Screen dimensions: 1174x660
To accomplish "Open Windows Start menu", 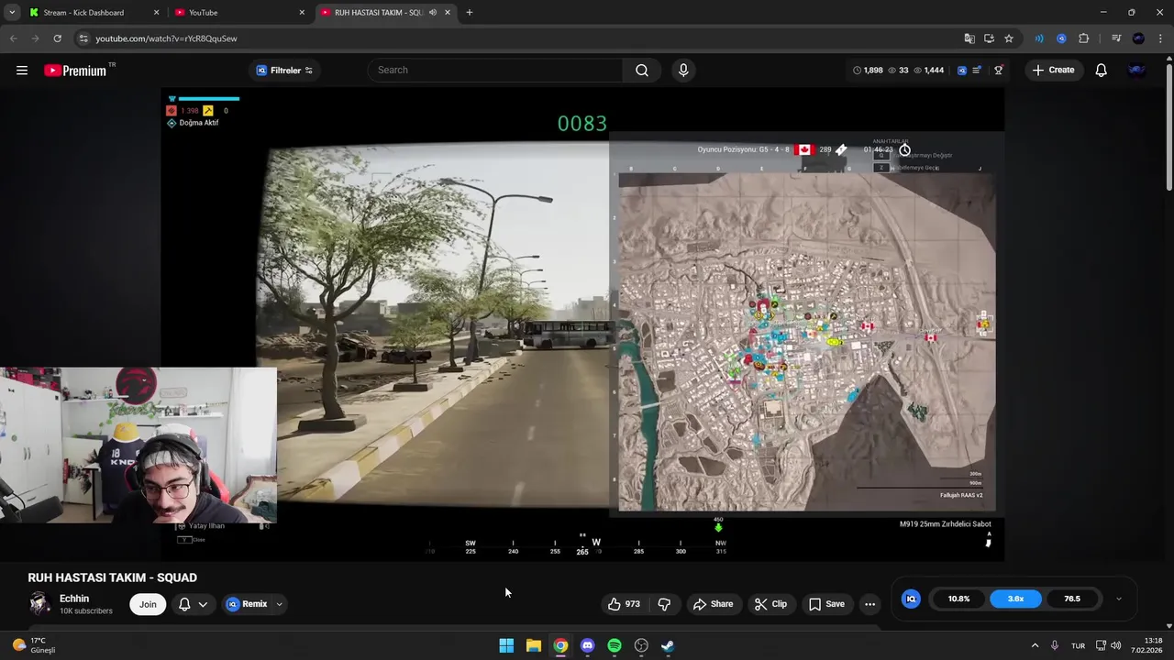I will coord(506,645).
